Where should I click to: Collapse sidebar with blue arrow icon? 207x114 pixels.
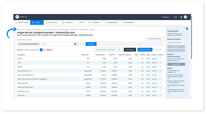(x=187, y=29)
